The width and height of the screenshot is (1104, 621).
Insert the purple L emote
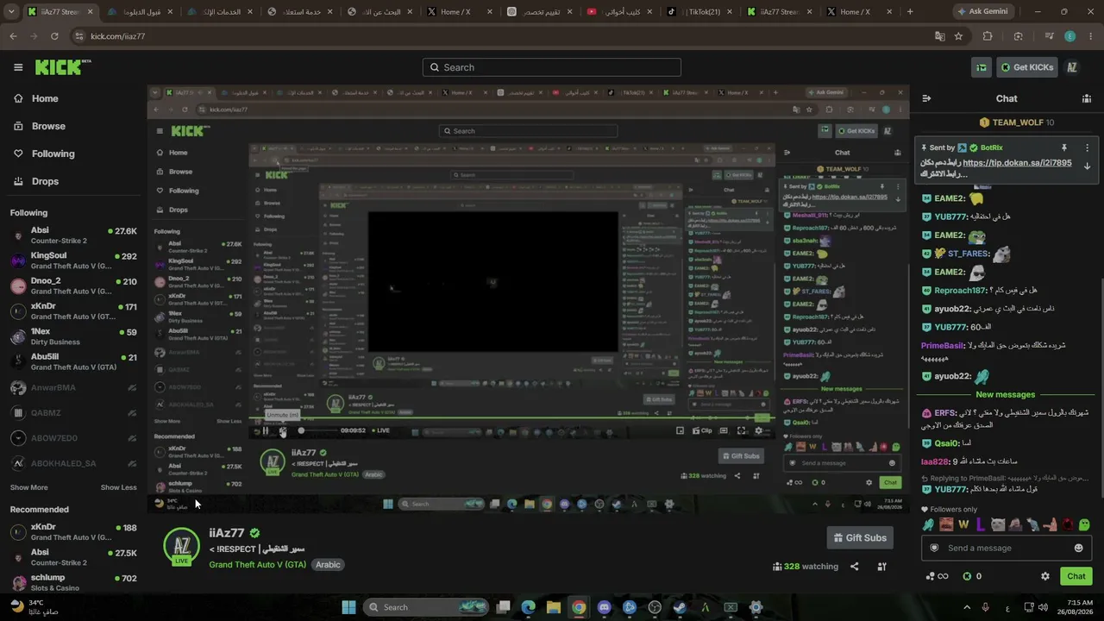pos(981,524)
